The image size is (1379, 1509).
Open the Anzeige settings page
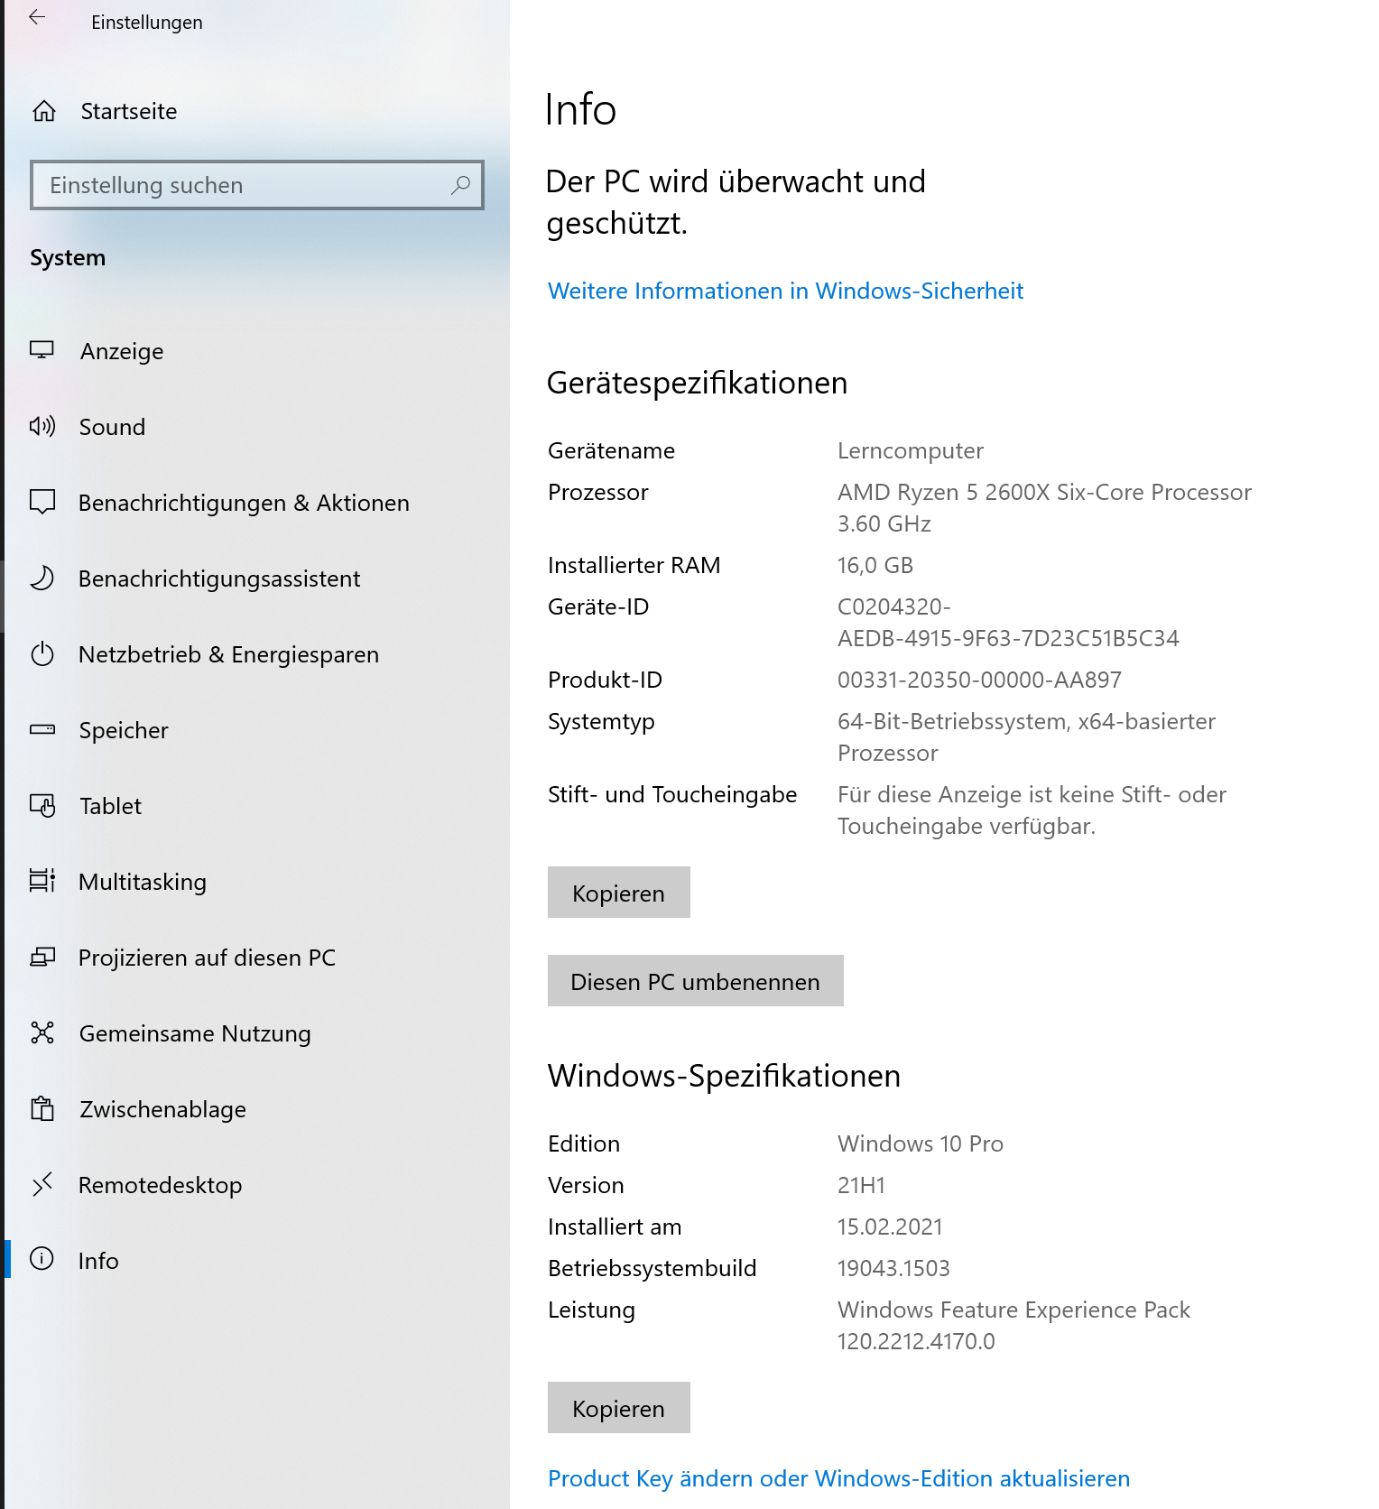[x=257, y=351]
